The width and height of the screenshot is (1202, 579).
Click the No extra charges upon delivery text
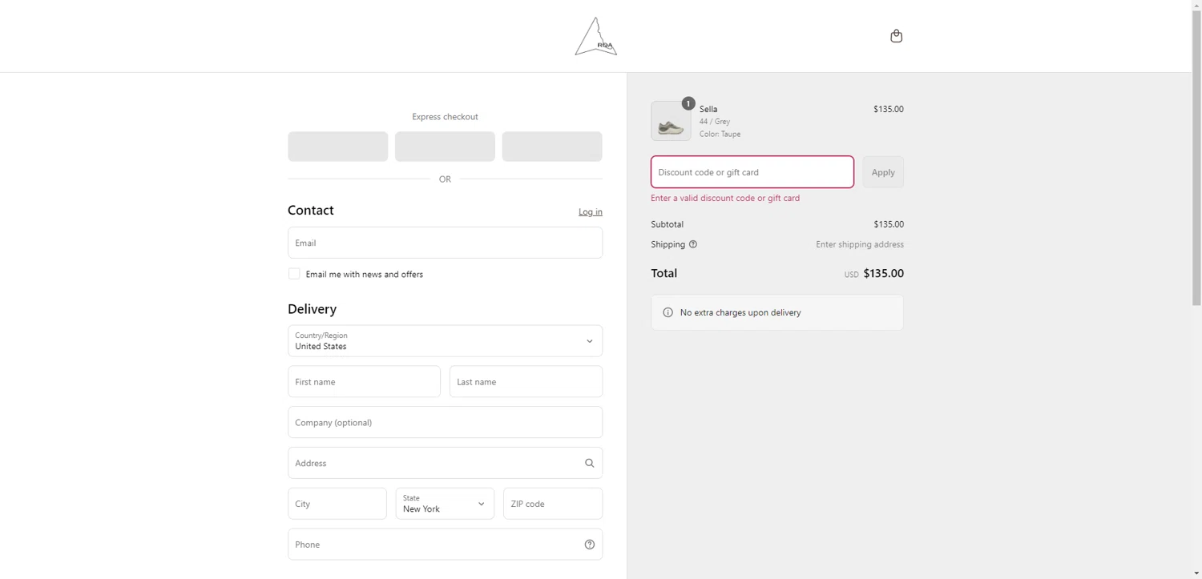pyautogui.click(x=740, y=312)
